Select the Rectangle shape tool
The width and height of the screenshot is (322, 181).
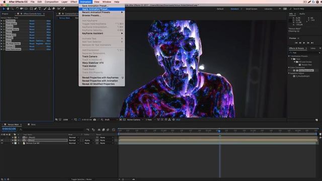point(31,9)
